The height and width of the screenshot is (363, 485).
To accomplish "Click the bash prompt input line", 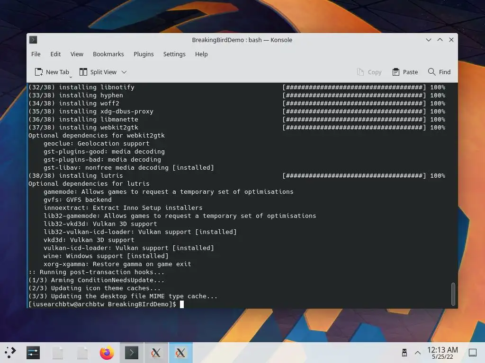I will click(106, 304).
